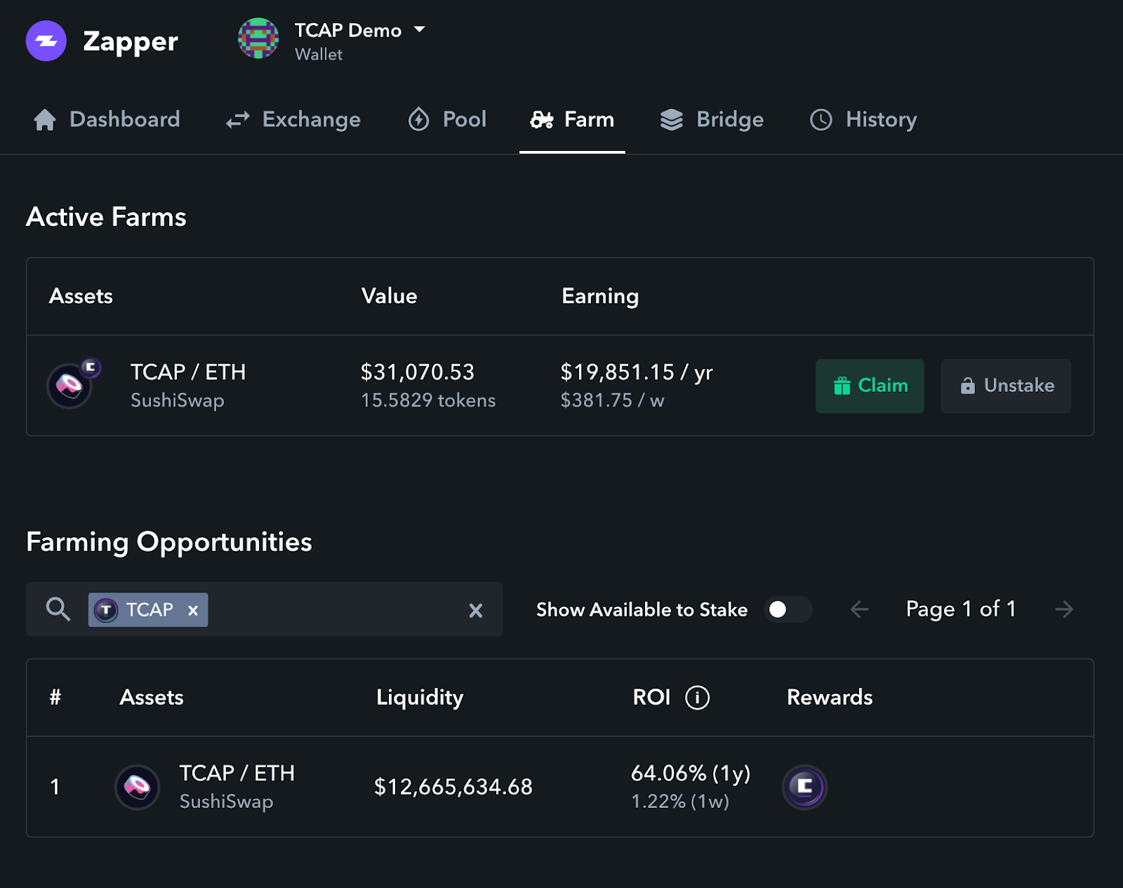The height and width of the screenshot is (888, 1123).
Task: Select the $19,851.15 / yr earning
Action: pyautogui.click(x=637, y=372)
